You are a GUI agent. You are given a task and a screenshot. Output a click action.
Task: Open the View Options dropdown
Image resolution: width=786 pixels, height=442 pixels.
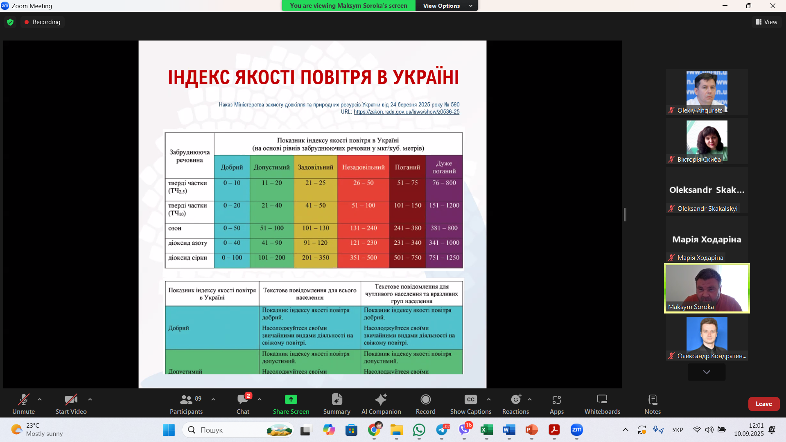coord(446,6)
